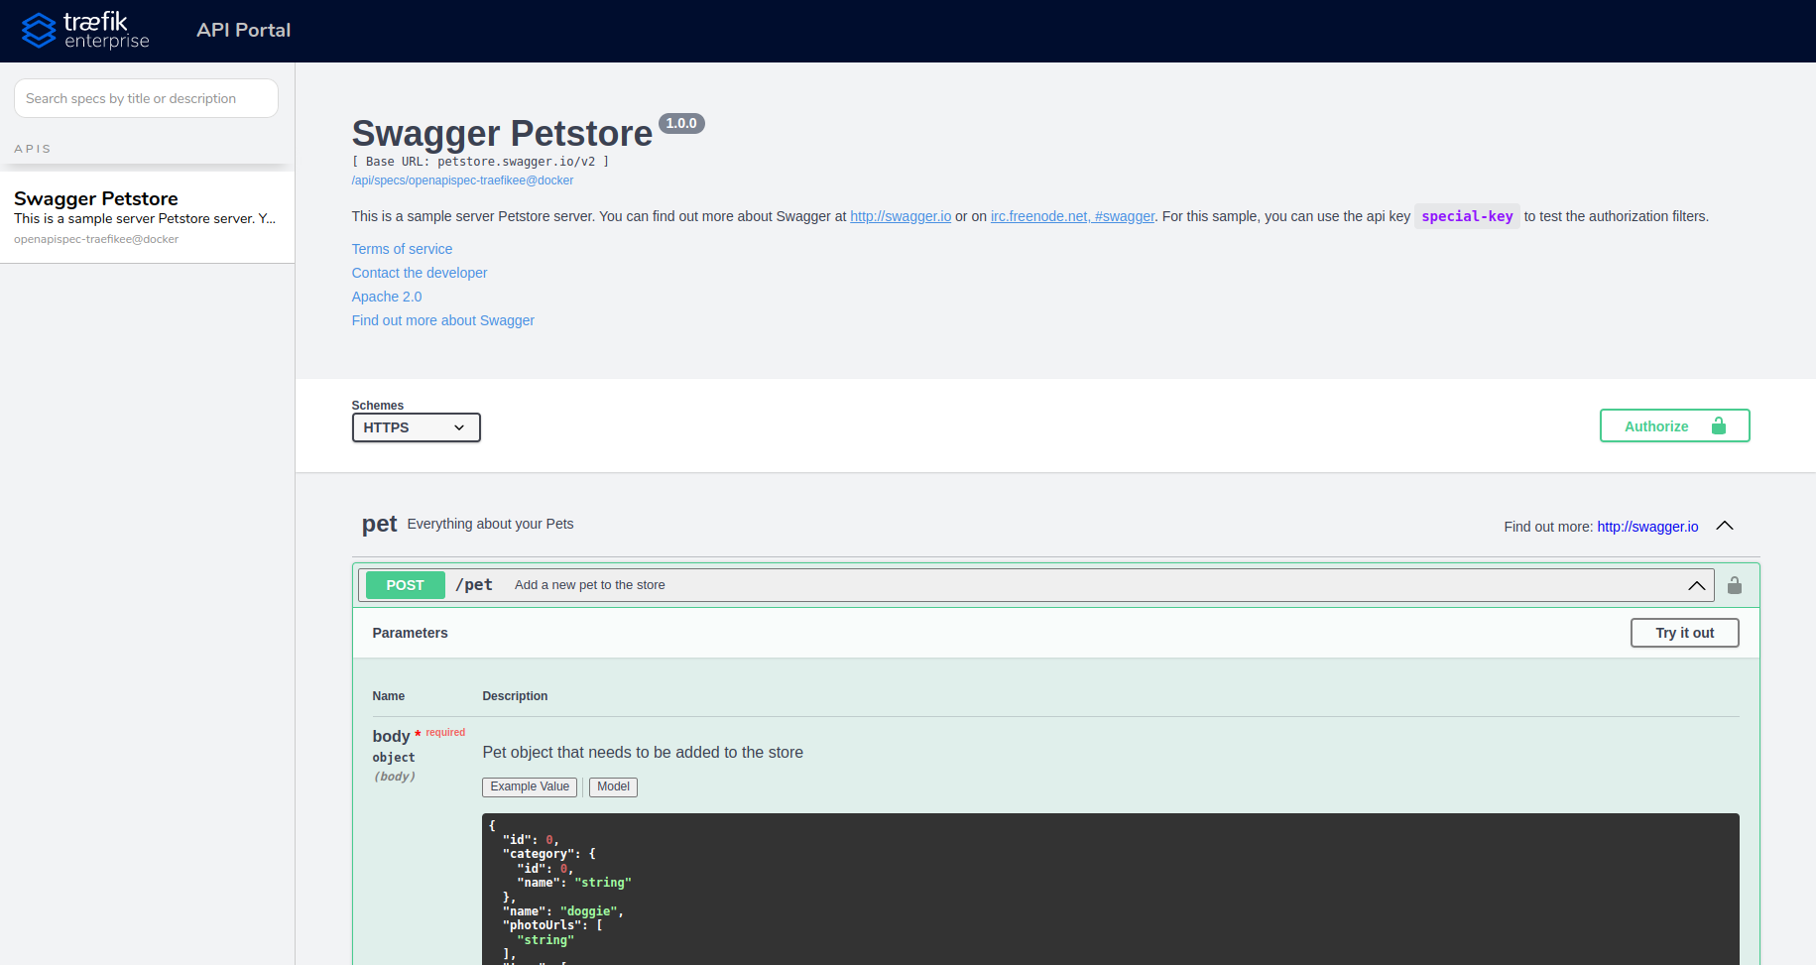Click the Authorize button

click(1656, 425)
